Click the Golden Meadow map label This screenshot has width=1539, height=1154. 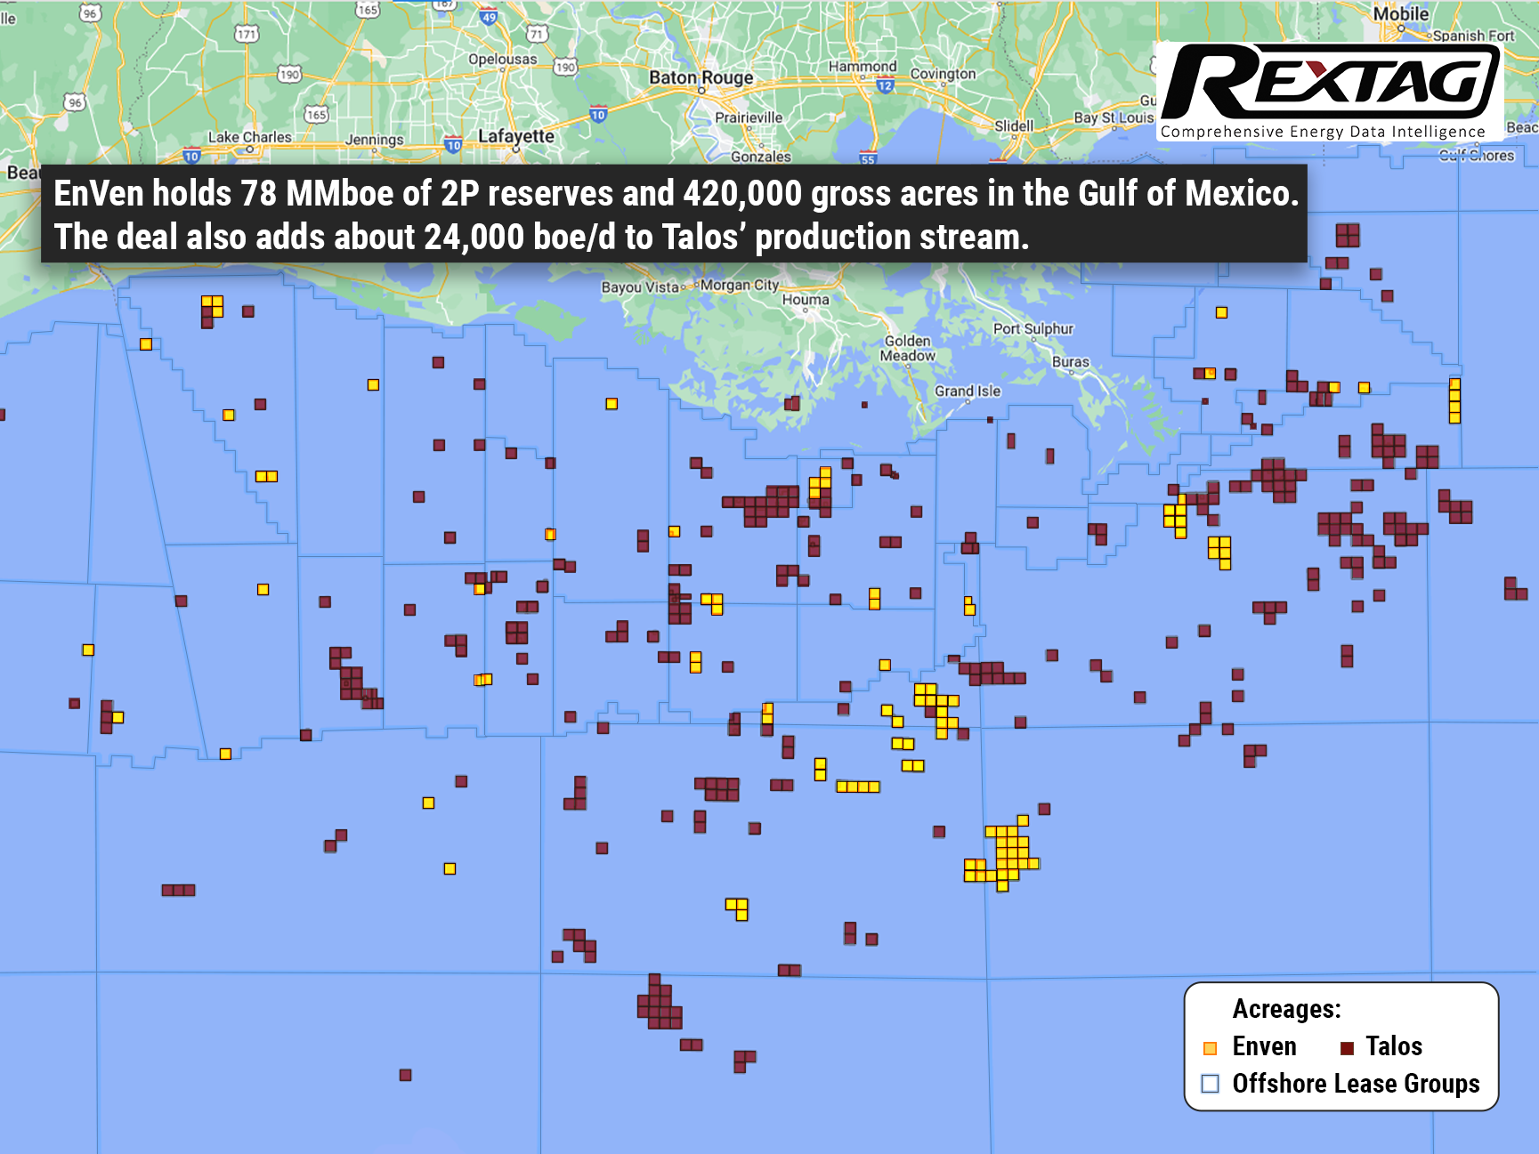point(908,348)
